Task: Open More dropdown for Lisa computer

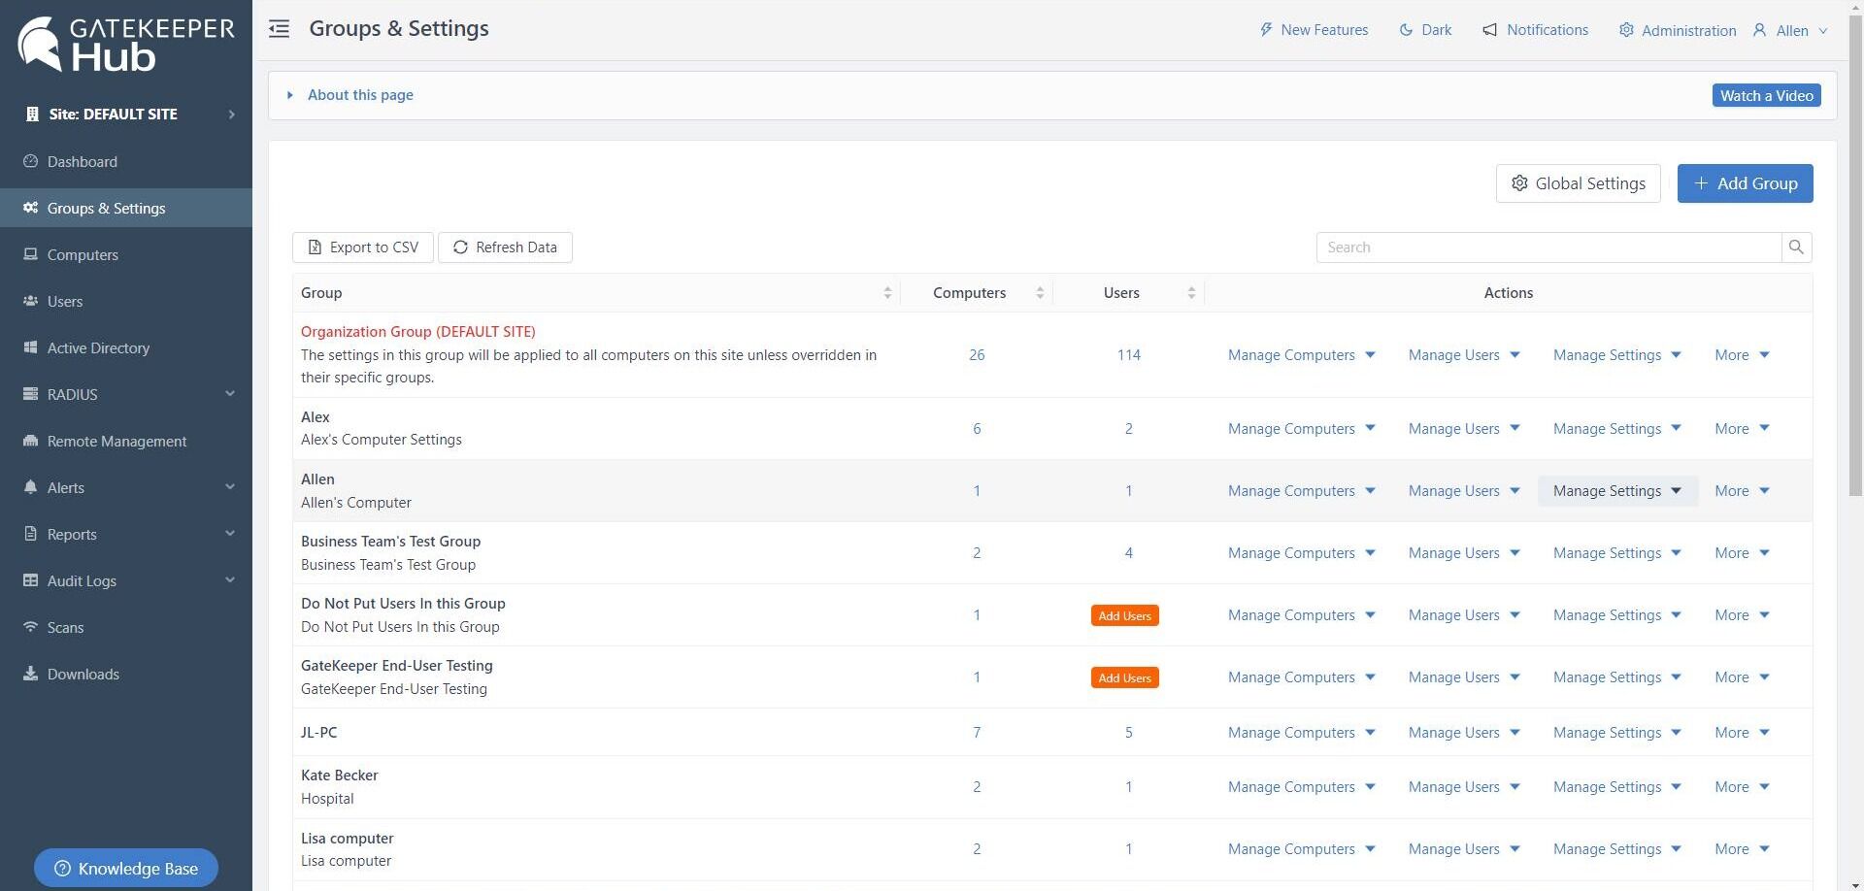Action: tap(1742, 849)
